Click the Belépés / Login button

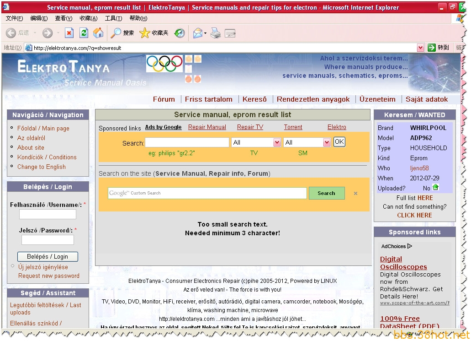click(x=48, y=256)
